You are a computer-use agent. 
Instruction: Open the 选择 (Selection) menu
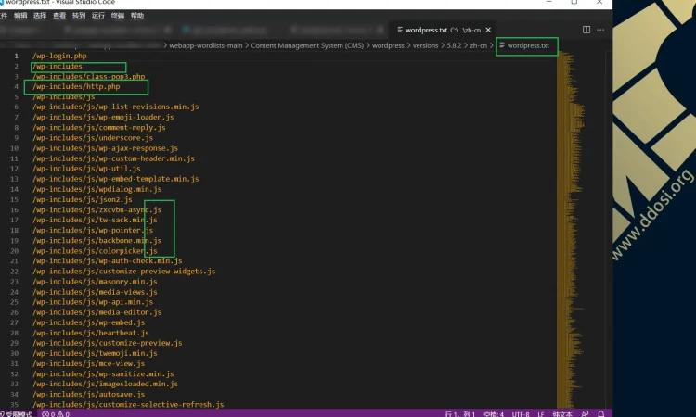click(x=40, y=16)
